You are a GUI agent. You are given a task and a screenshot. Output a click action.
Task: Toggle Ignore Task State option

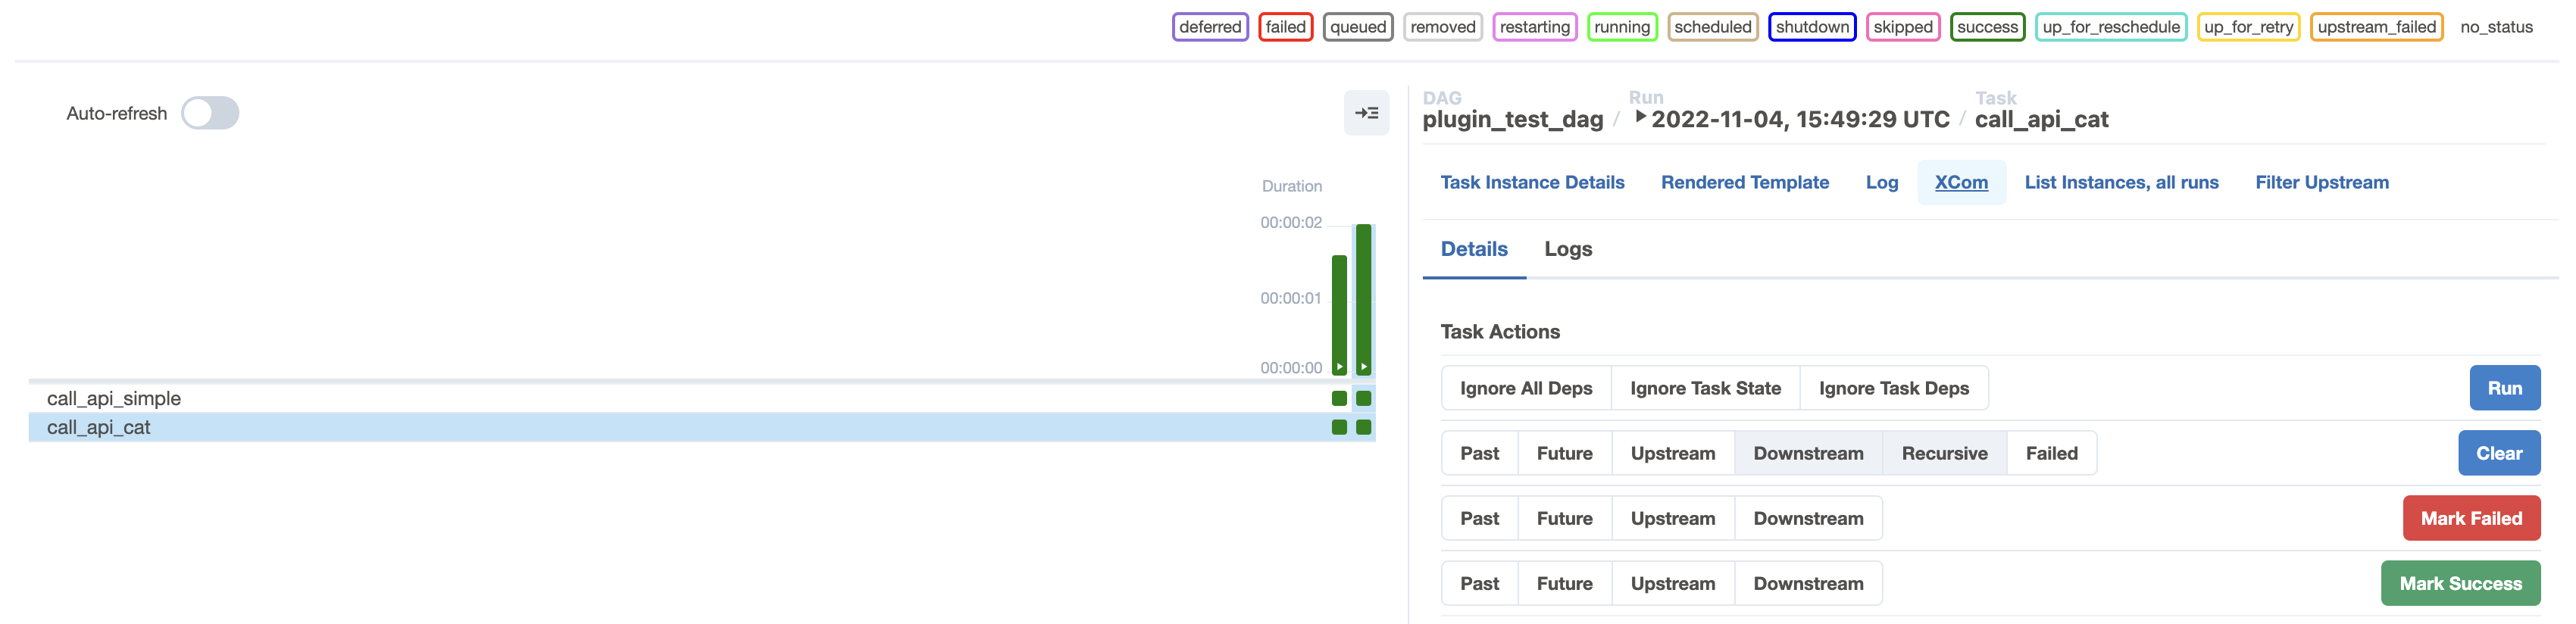tap(1705, 388)
